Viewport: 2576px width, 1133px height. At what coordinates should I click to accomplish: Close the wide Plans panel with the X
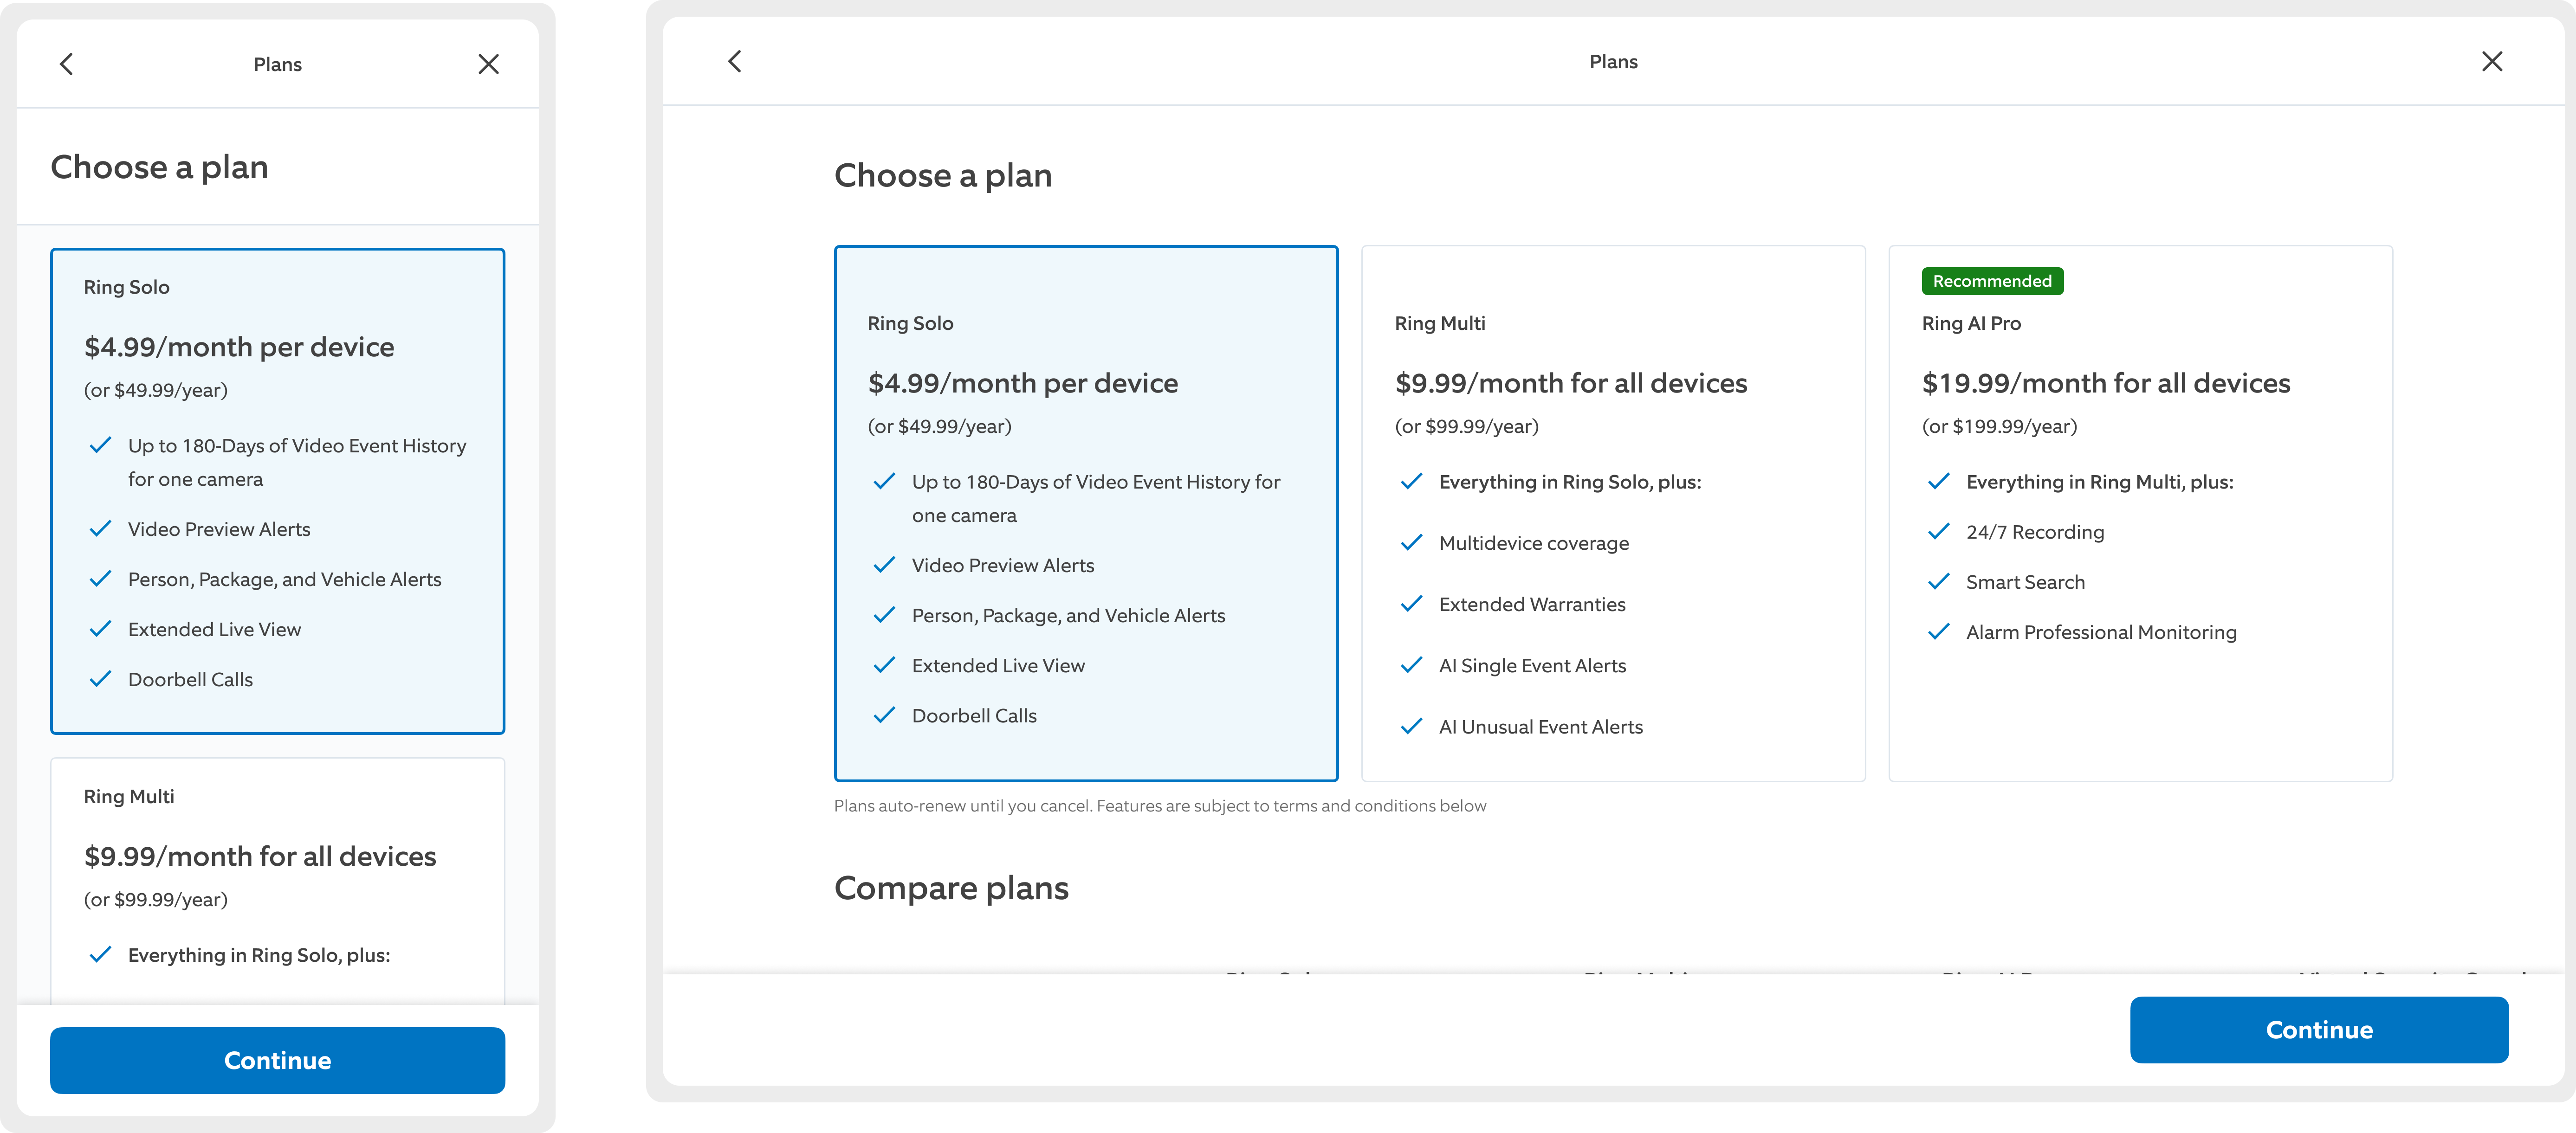point(2492,61)
